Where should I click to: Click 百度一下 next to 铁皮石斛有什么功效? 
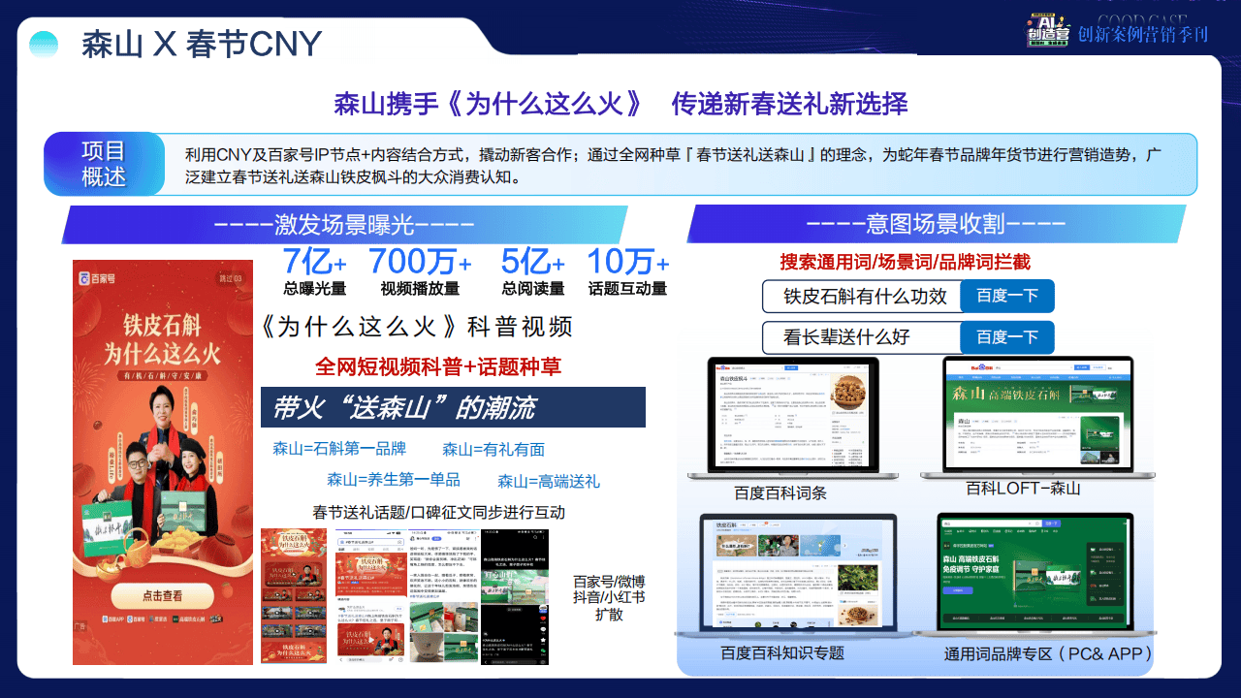(1006, 297)
